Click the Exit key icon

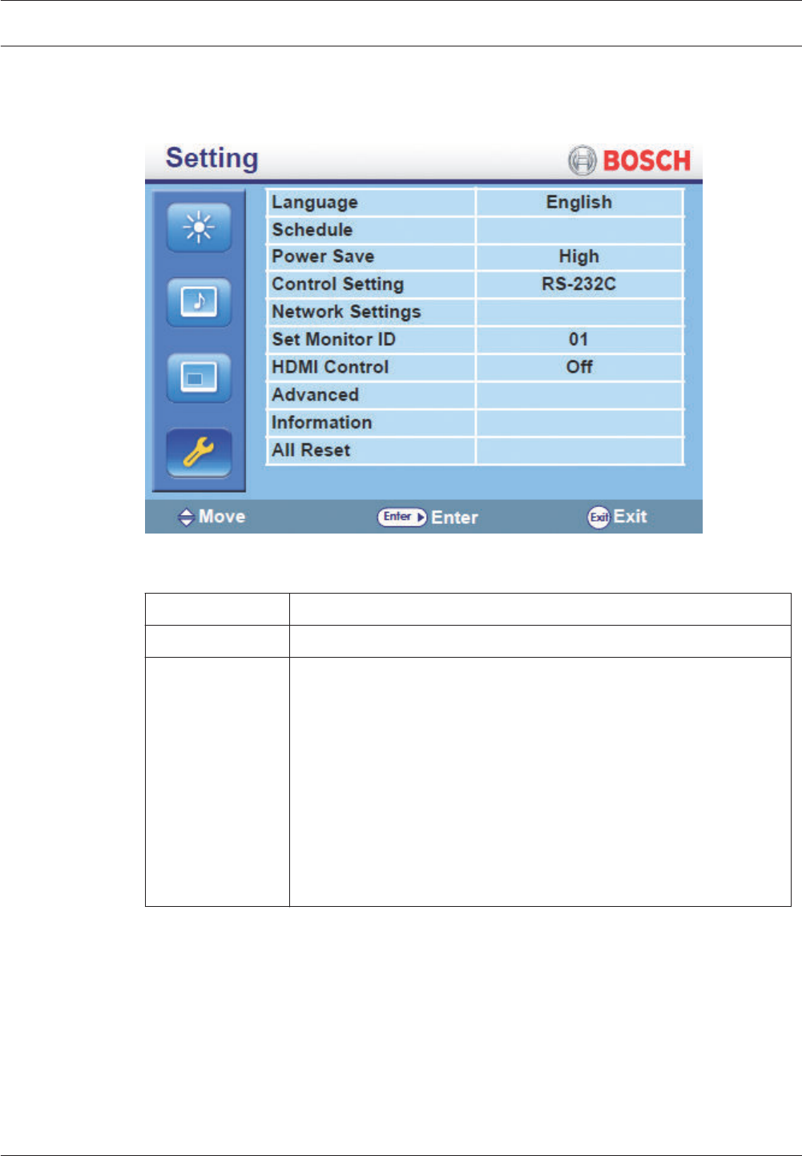tap(598, 518)
